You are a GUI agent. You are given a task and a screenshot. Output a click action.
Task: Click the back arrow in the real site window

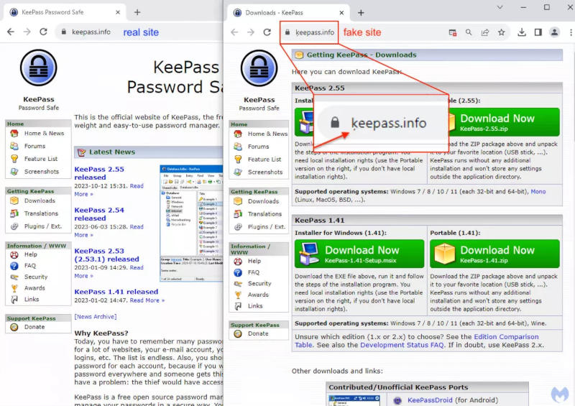tap(10, 32)
